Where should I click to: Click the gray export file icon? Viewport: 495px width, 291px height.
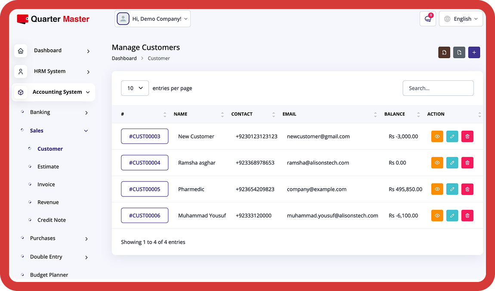[x=459, y=52]
